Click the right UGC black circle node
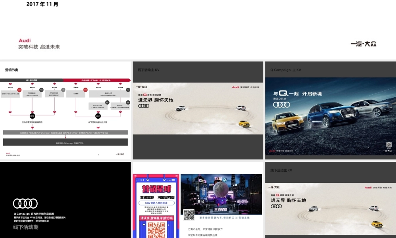The height and width of the screenshot is (238, 396). pos(98,116)
